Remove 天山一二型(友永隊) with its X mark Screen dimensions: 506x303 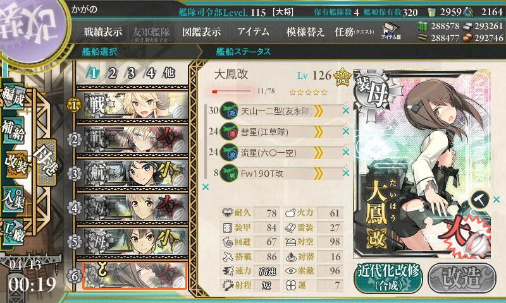(346, 110)
